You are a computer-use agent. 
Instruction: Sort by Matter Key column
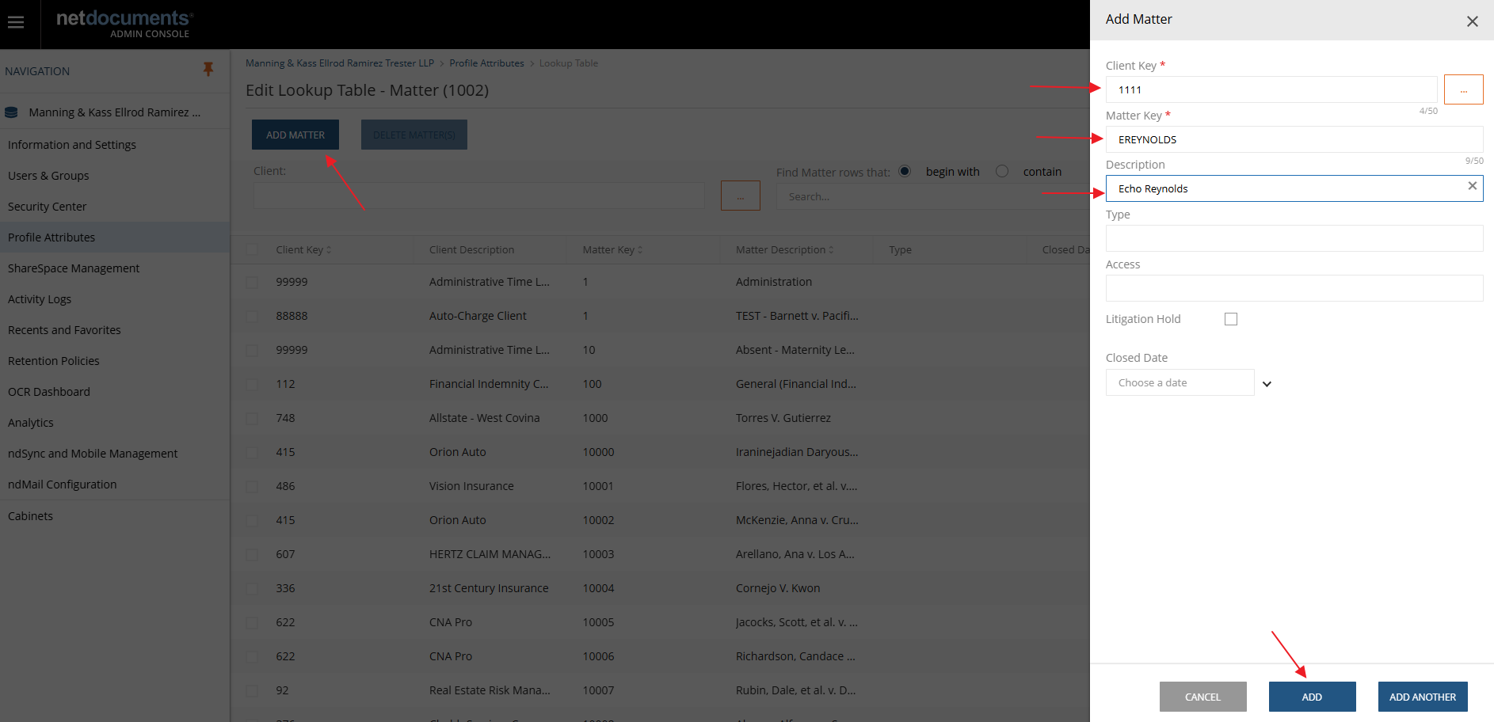[612, 250]
